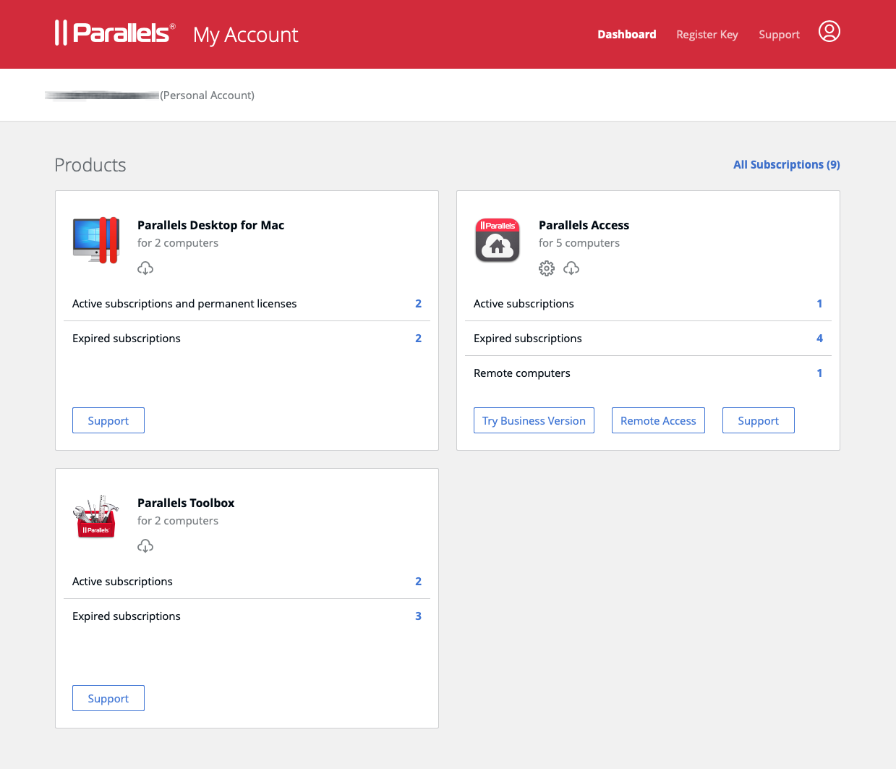The height and width of the screenshot is (769, 896).
Task: View All Subscriptions (9) link
Action: pos(786,165)
